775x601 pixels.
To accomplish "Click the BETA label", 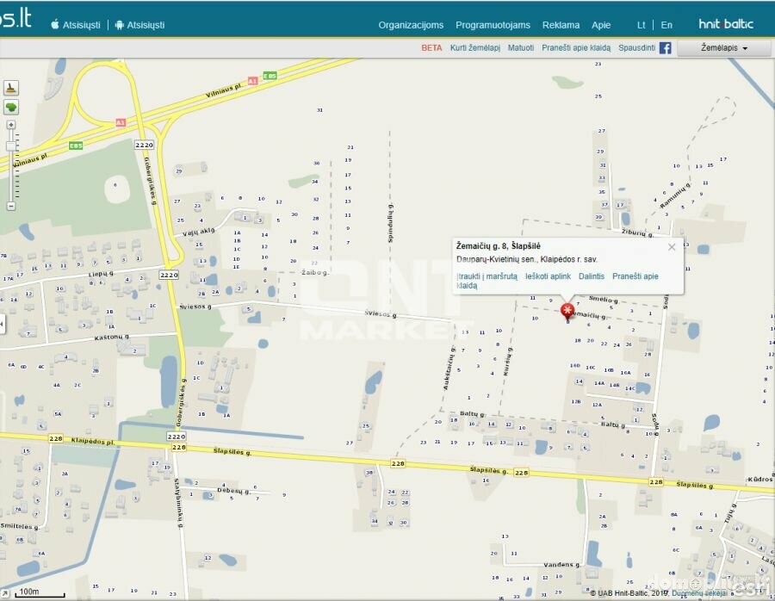I will pos(431,48).
